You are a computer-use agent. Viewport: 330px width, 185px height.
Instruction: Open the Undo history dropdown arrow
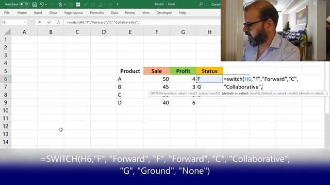pyautogui.click(x=46, y=5)
